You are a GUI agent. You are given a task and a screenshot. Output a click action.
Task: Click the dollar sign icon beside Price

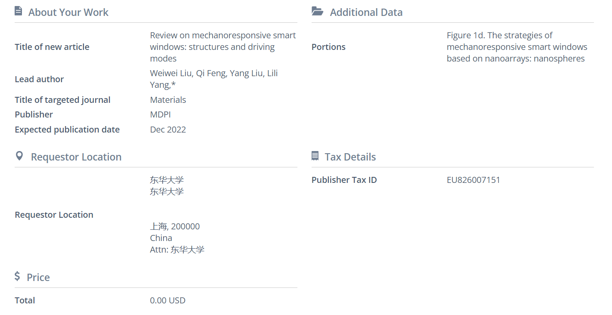point(17,276)
